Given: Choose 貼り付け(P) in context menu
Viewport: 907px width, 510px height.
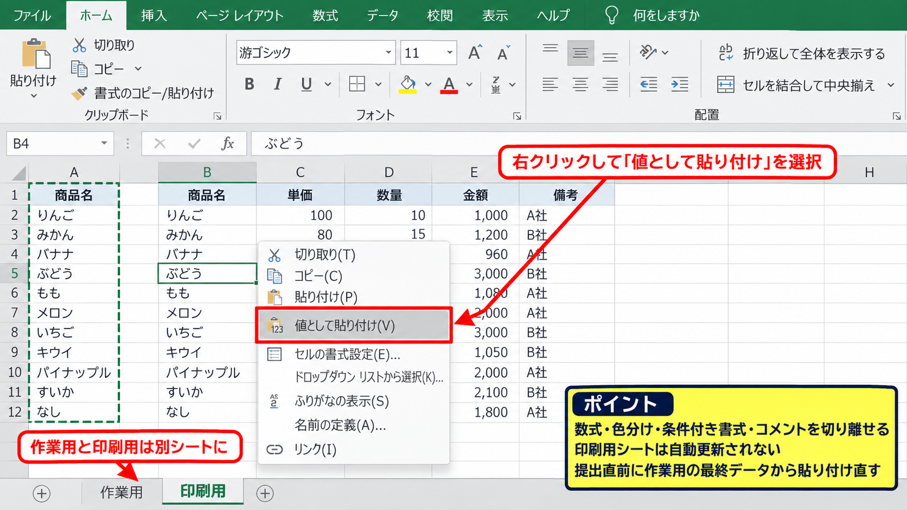Looking at the screenshot, I should click(x=354, y=297).
